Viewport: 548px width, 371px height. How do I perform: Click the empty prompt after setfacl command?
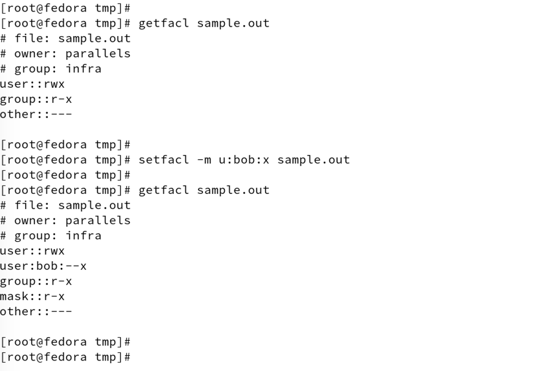[x=65, y=175]
